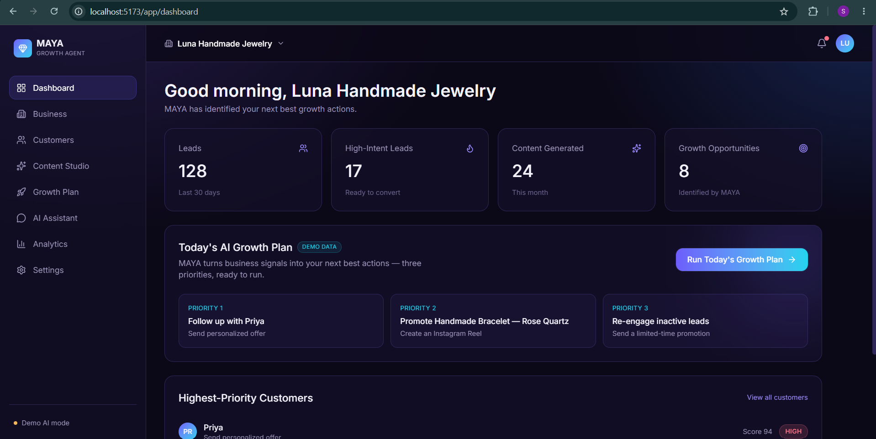Click the Today's AI Growth Plan heading

pos(235,247)
